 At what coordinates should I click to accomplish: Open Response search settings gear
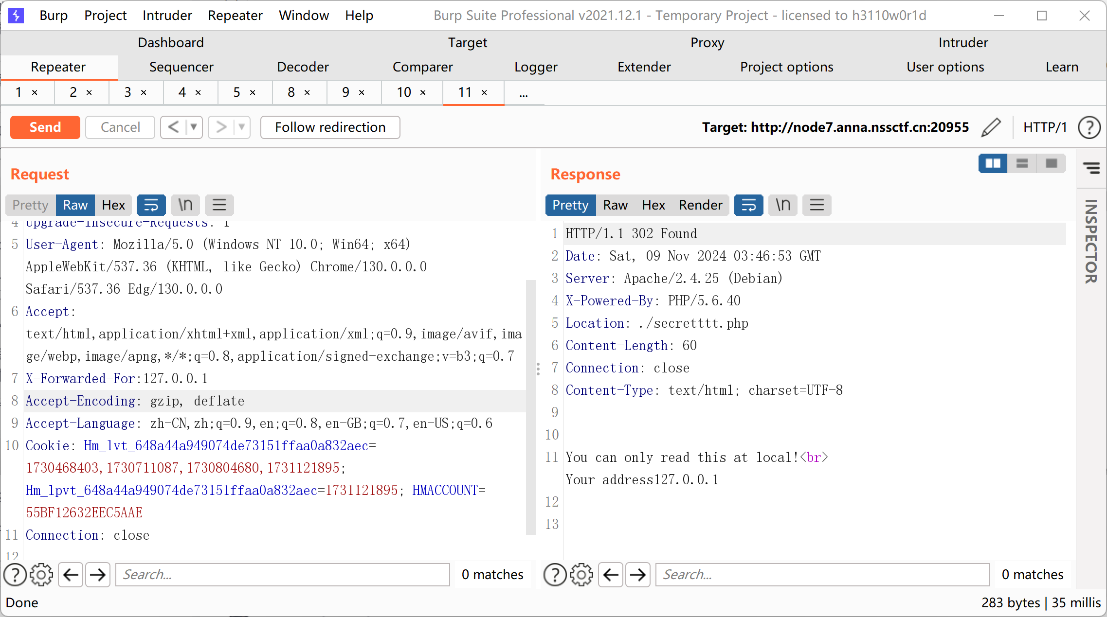click(x=581, y=575)
